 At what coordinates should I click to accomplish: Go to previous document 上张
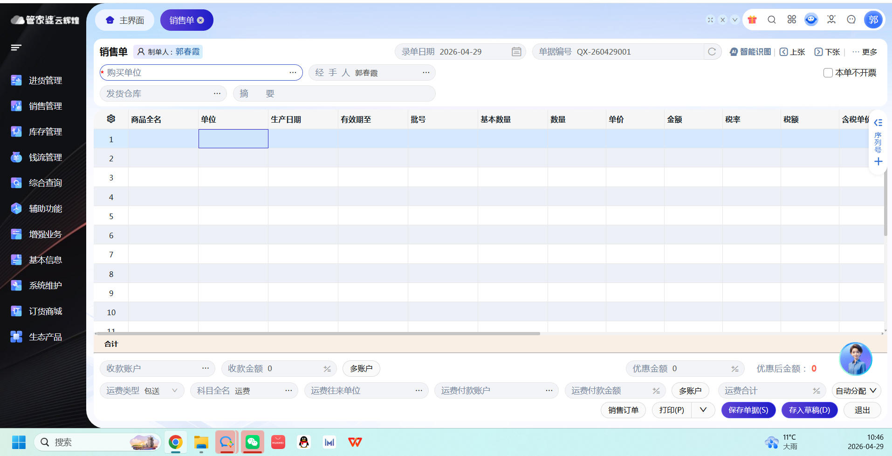(x=793, y=52)
